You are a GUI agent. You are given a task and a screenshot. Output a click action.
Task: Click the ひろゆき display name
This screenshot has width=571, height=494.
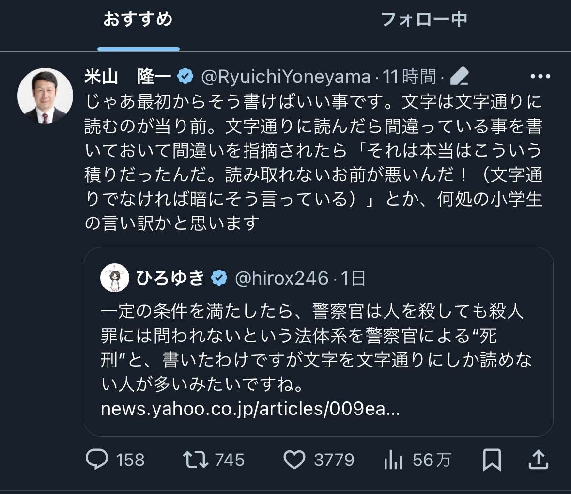click(170, 278)
